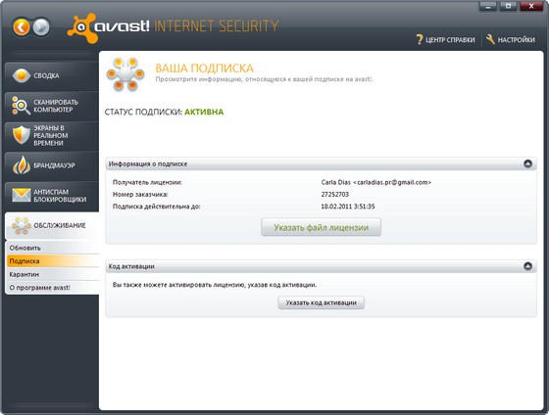
Task: Collapse the Информация о подписке section
Action: pos(527,163)
